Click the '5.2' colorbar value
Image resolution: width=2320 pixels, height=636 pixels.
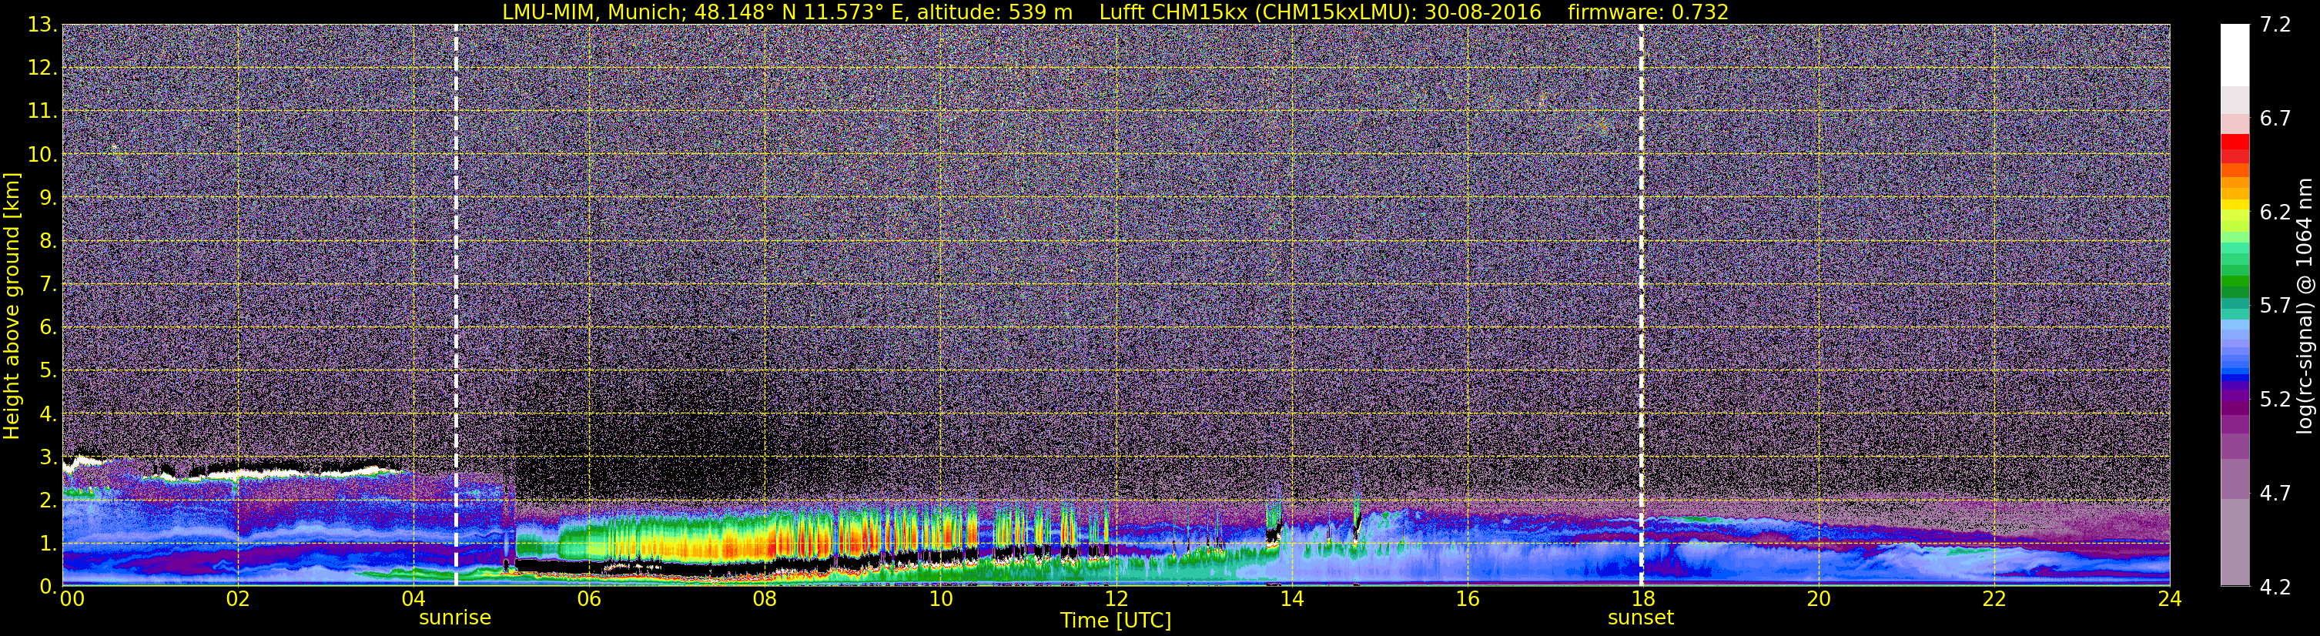(2275, 399)
